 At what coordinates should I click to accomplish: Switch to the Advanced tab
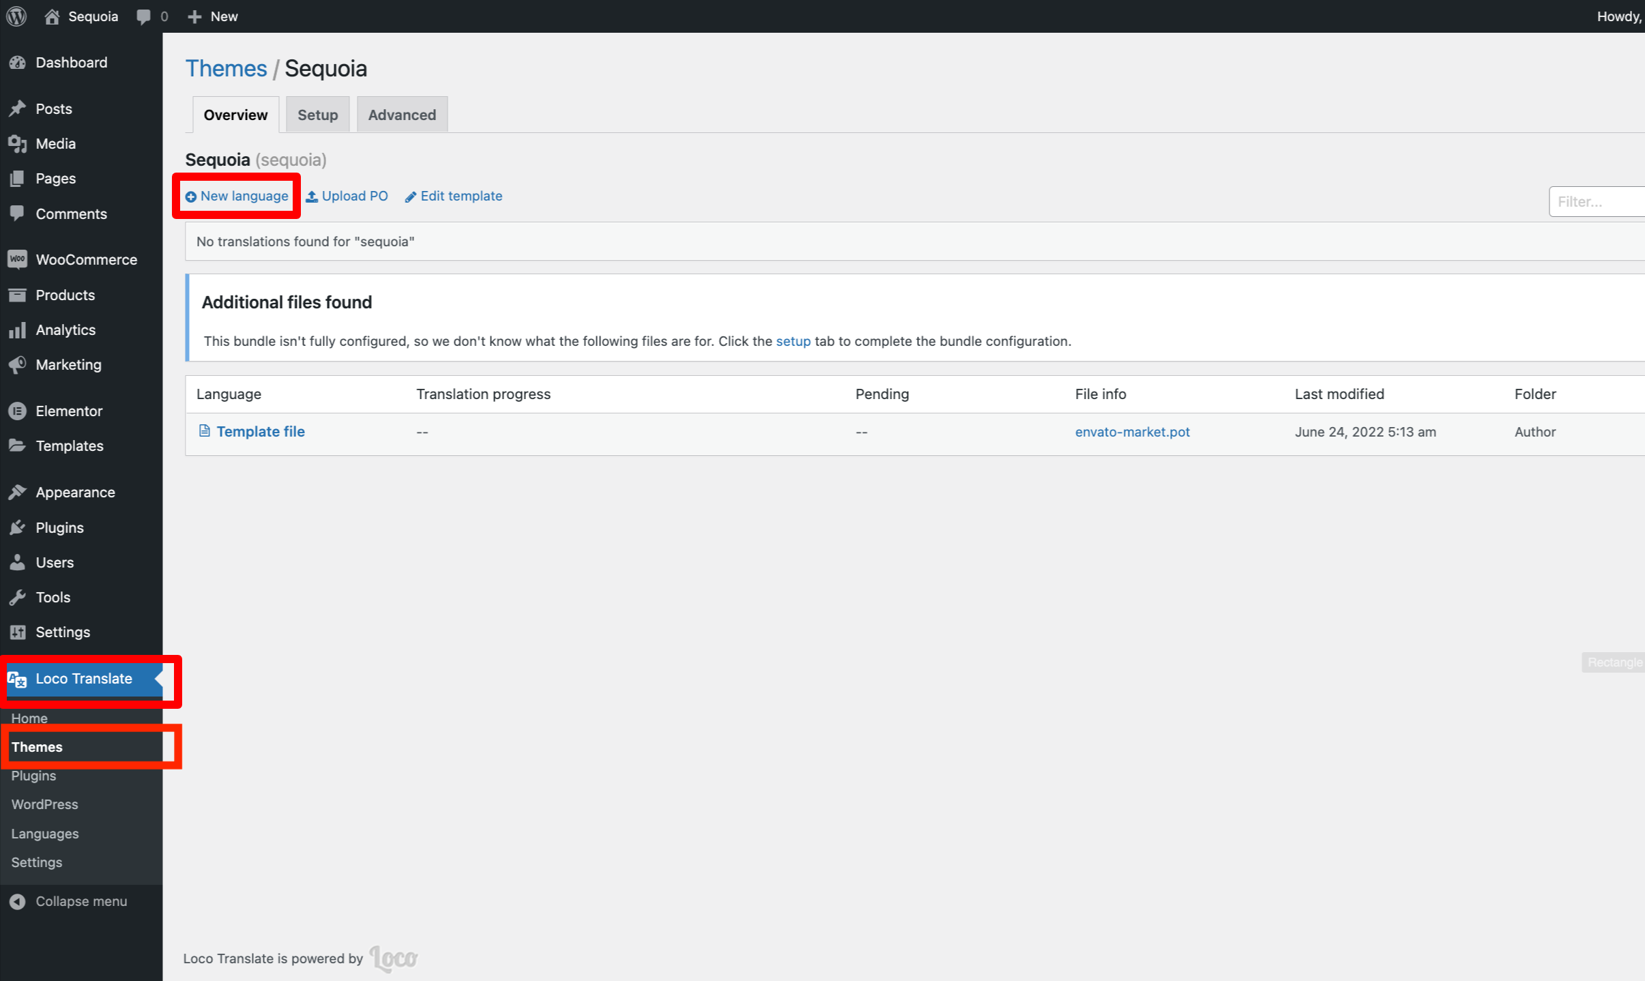pos(401,115)
